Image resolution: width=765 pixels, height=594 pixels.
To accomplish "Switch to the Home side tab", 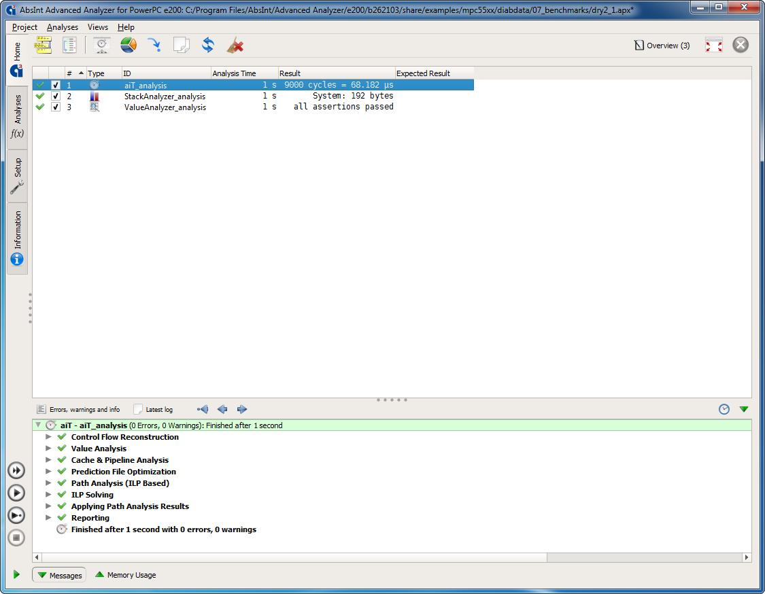I will pos(17,58).
